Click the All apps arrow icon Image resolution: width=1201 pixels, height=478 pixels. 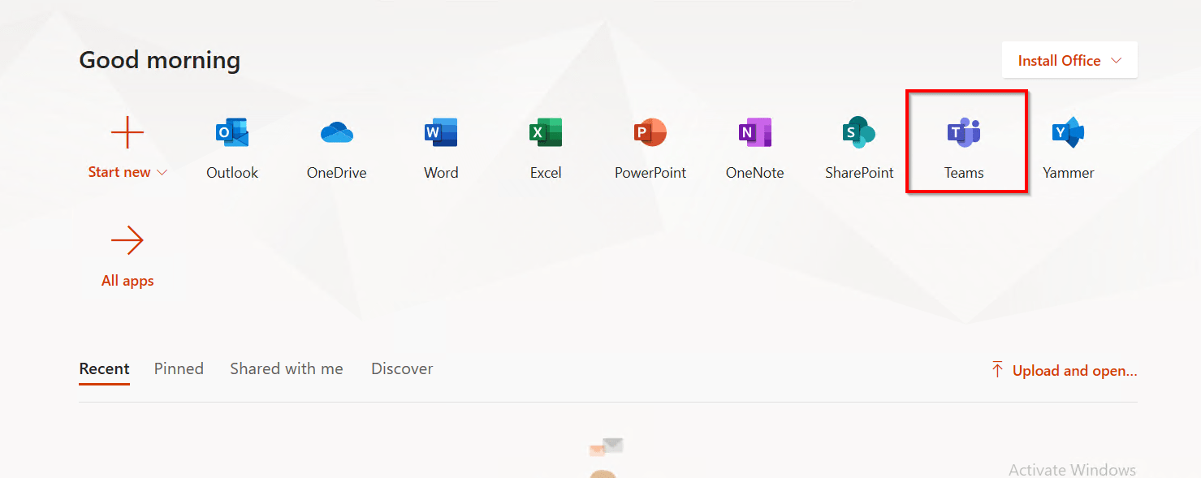pos(127,240)
